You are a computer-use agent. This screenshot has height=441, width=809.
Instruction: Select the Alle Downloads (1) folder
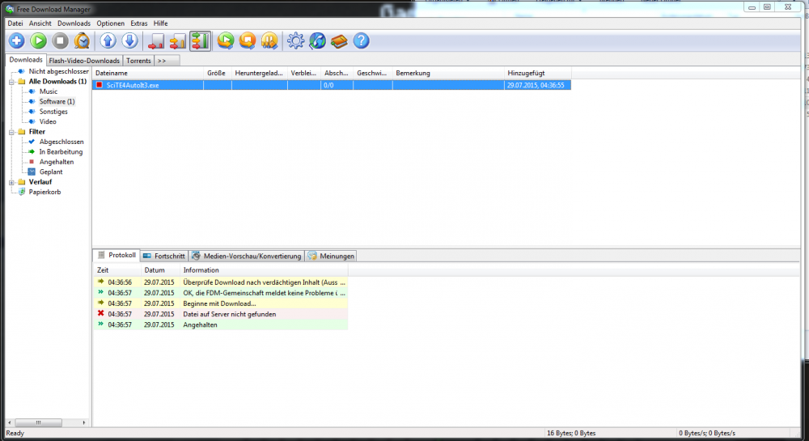click(x=57, y=82)
